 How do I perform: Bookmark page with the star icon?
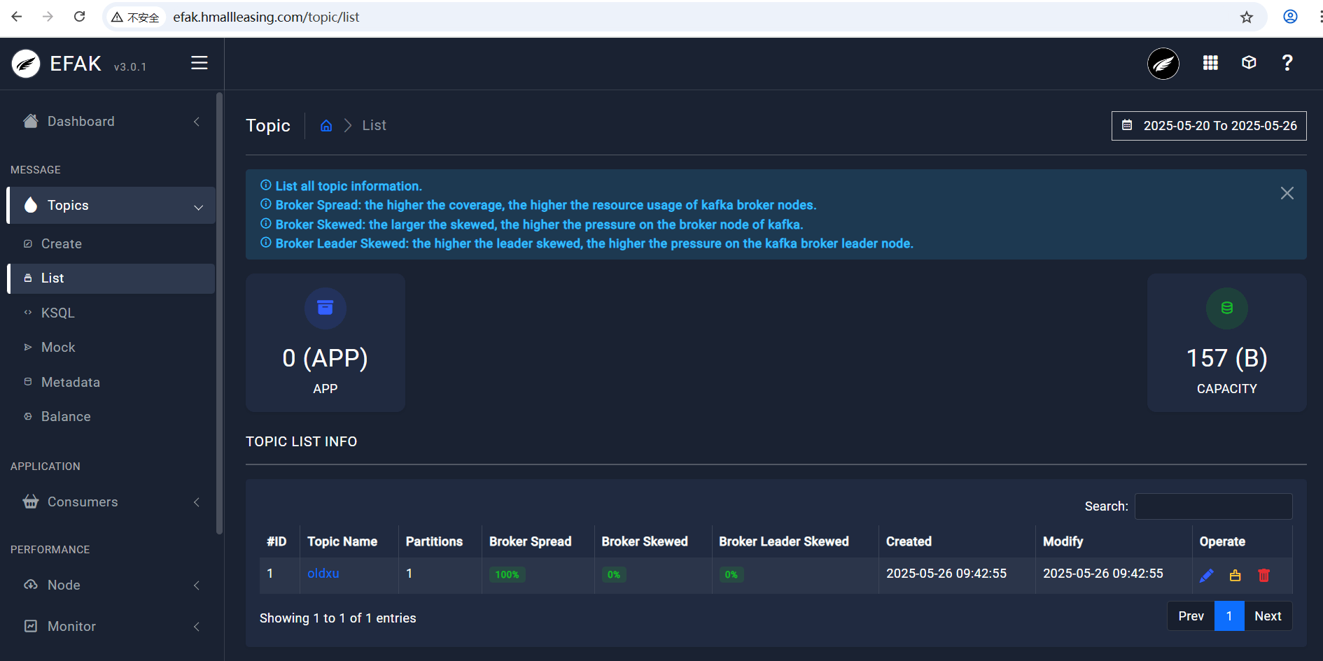[1247, 17]
